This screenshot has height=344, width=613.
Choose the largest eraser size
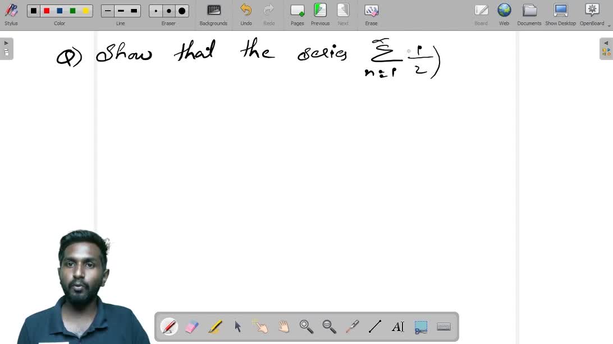[x=182, y=11]
